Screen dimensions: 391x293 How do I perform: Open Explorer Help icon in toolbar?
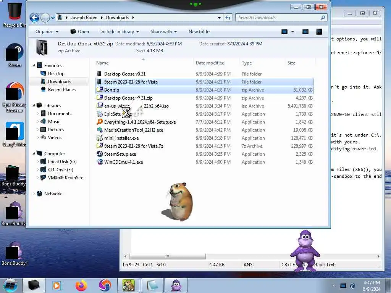(x=319, y=32)
